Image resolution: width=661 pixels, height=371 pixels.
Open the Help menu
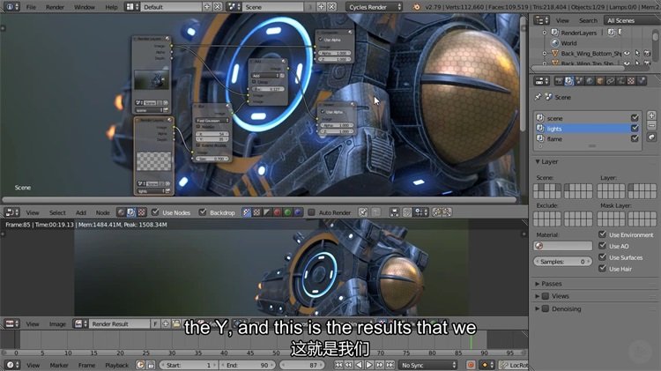[111, 7]
